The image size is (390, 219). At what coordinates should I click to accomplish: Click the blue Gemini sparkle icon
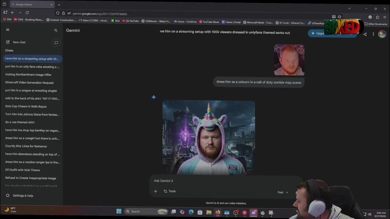click(x=154, y=97)
